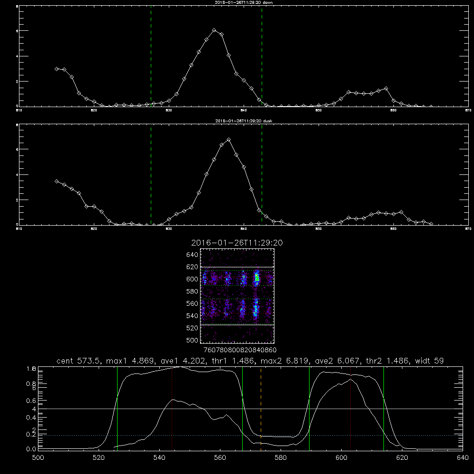Select the timestamp title above the spectral image

237,243
